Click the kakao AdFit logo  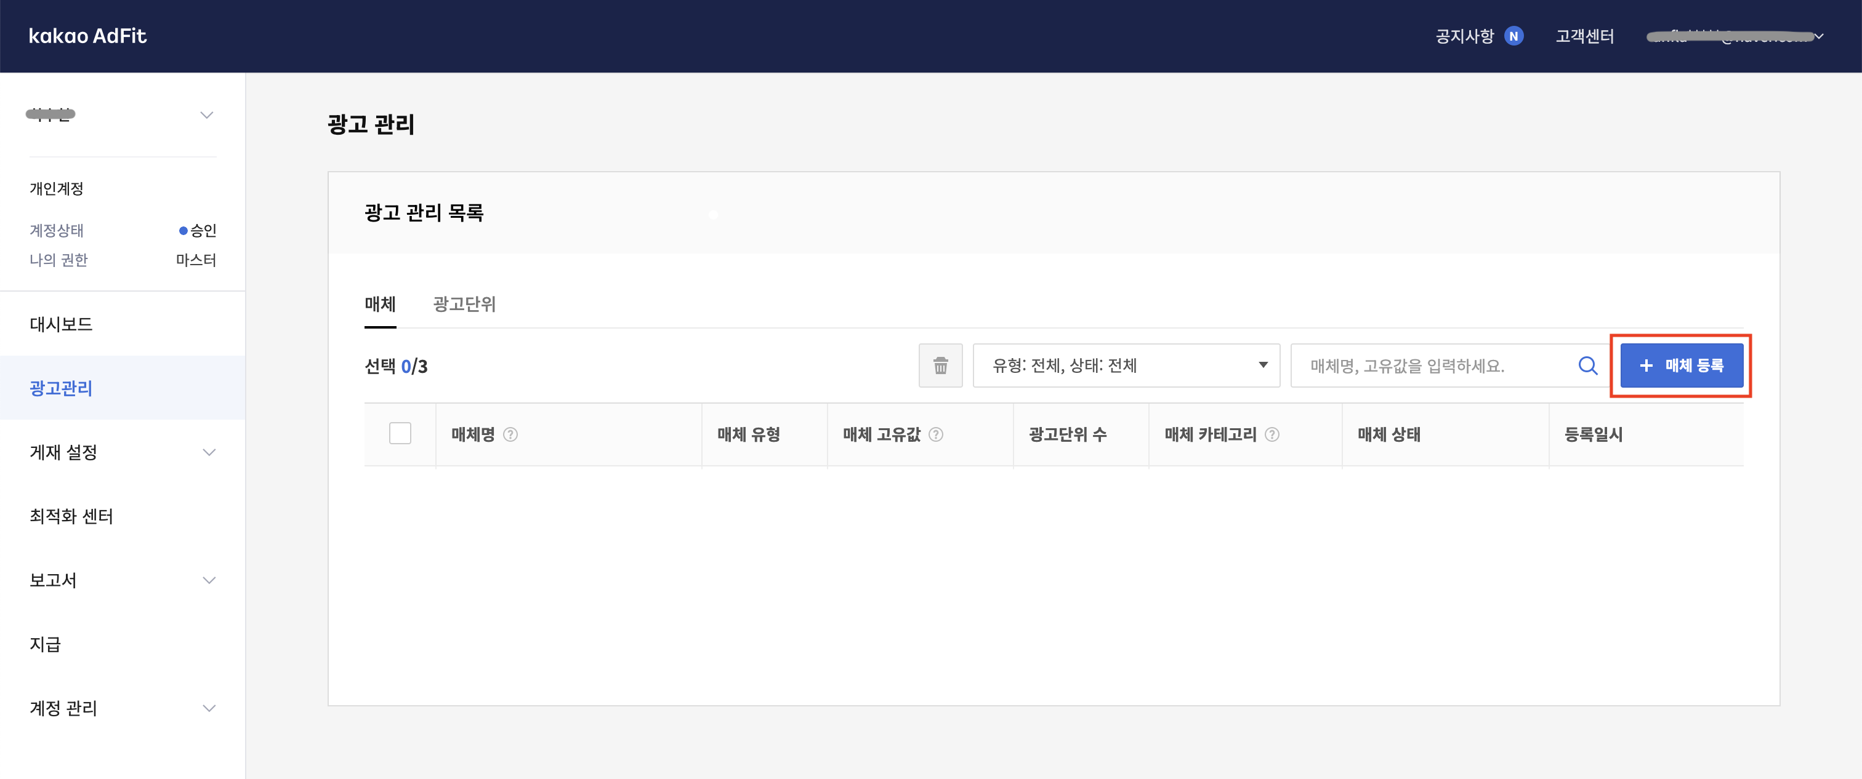tap(87, 36)
